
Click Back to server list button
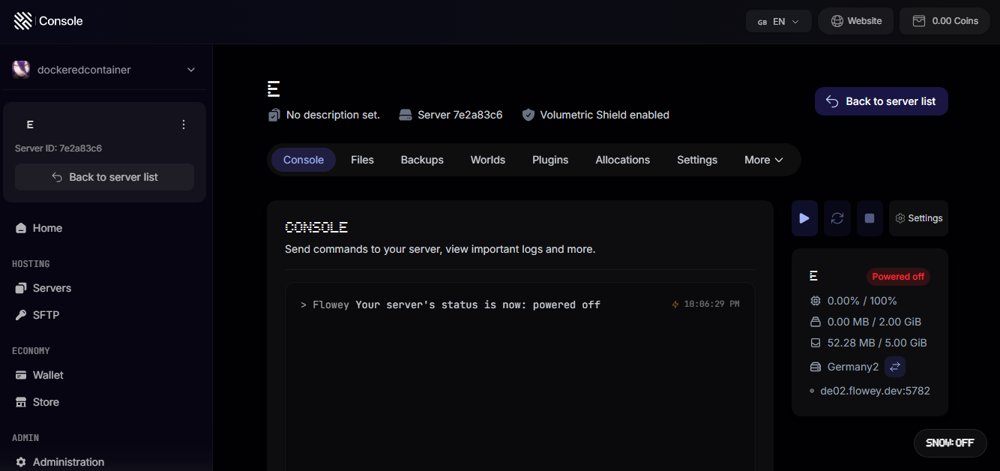coord(881,100)
